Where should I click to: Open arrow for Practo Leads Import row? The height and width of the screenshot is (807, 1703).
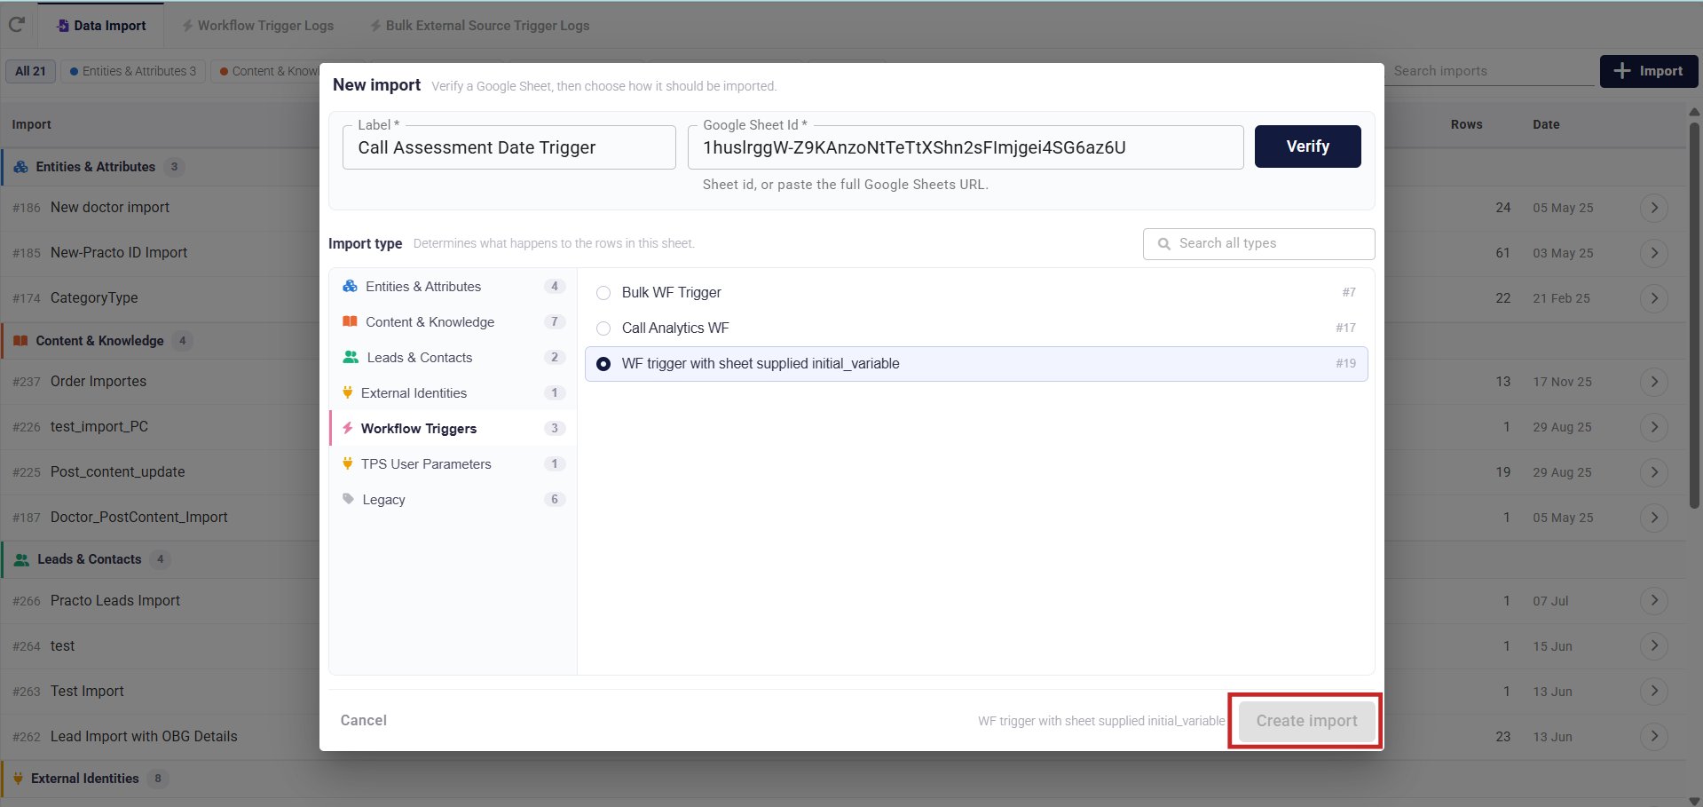click(x=1653, y=601)
